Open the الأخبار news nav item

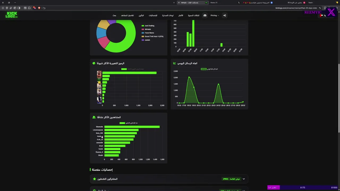click(x=181, y=15)
